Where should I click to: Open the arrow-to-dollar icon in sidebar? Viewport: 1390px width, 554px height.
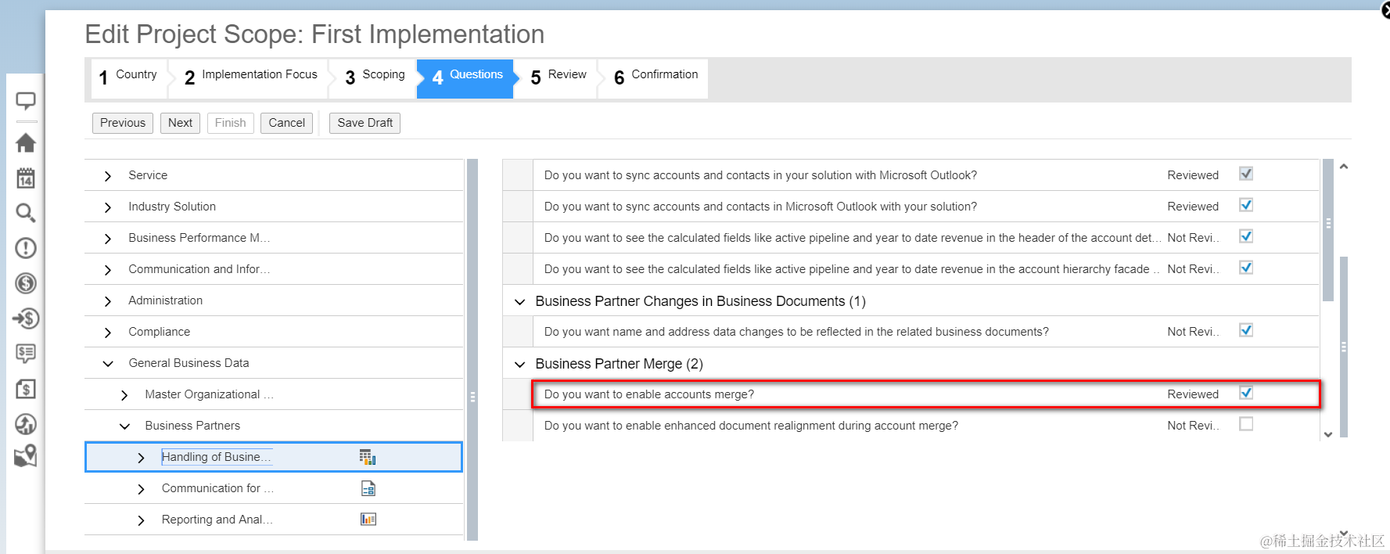(x=26, y=318)
